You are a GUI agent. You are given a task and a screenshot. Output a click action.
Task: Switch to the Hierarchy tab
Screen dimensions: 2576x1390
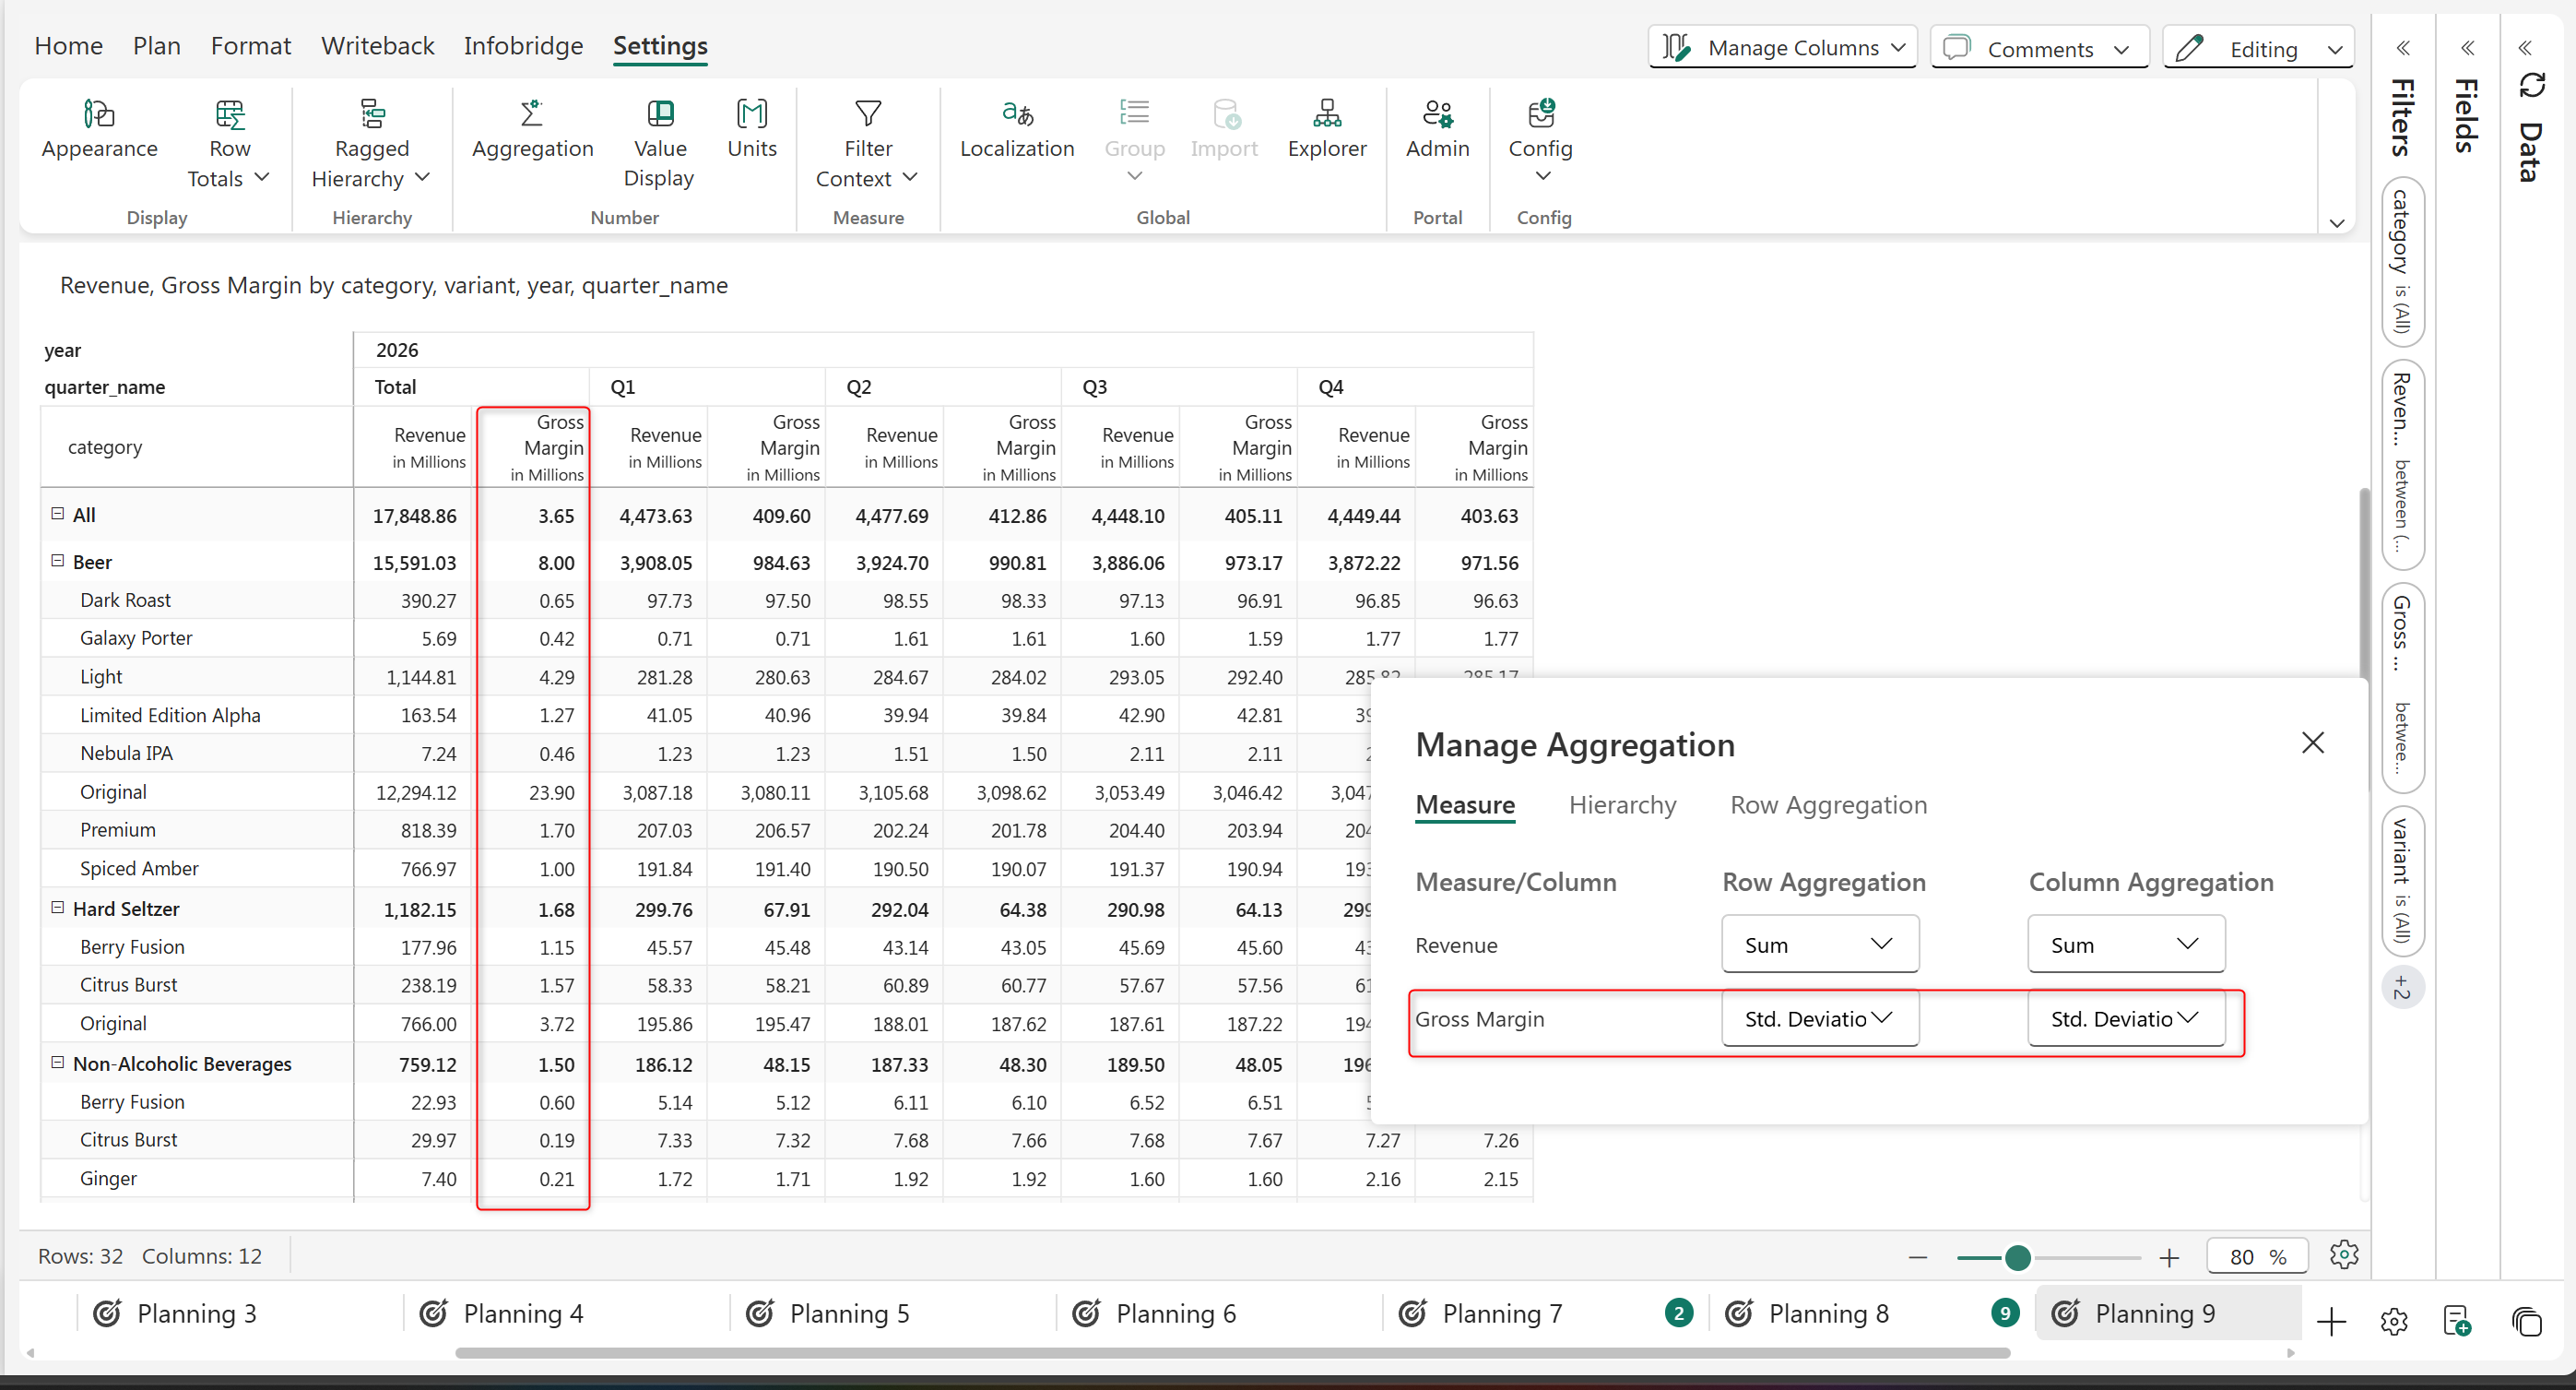click(1622, 804)
